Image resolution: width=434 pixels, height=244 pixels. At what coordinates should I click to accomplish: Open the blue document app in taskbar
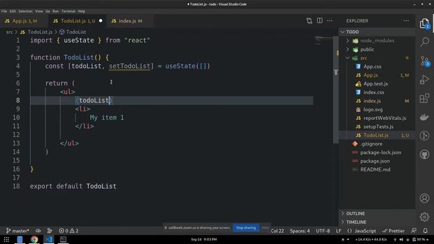point(20,239)
